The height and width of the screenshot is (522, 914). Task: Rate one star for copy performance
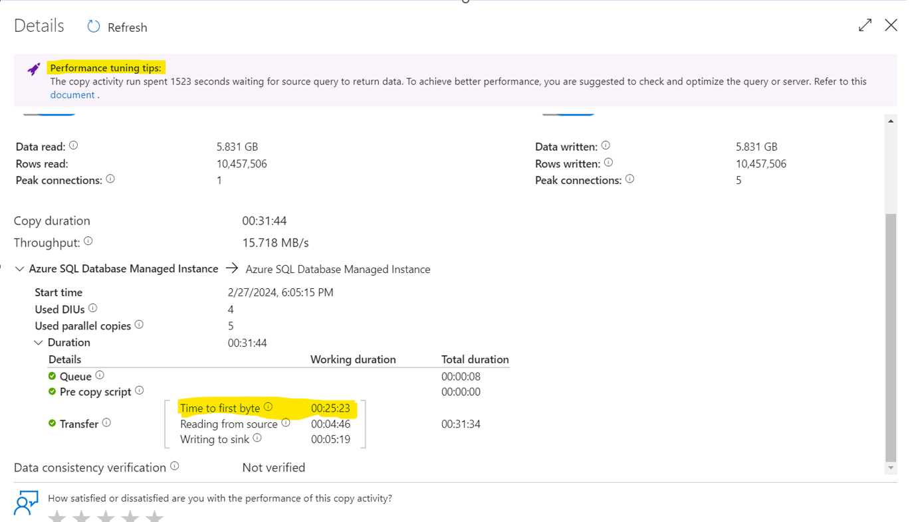click(57, 516)
